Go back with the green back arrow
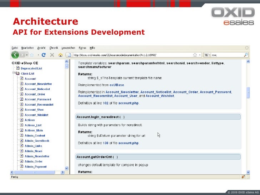Viewport: 260px width, 195px height. [x=15, y=55]
